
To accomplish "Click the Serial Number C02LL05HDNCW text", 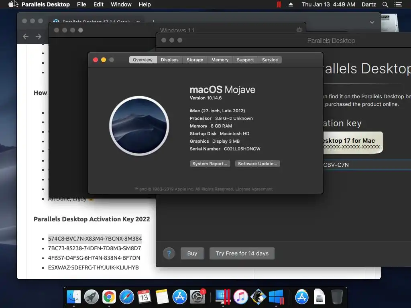I will click(x=225, y=149).
